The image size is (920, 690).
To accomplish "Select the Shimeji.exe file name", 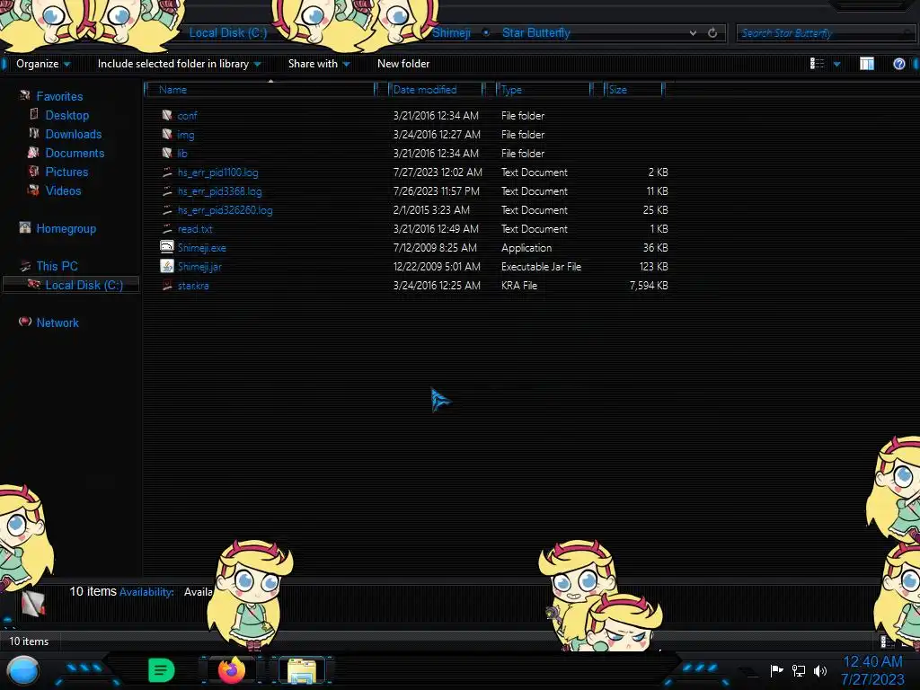I will [x=202, y=248].
